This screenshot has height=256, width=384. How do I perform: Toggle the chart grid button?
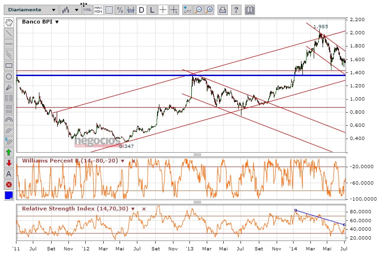(x=109, y=10)
